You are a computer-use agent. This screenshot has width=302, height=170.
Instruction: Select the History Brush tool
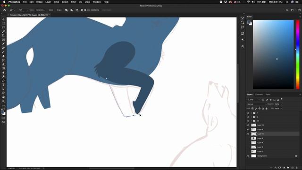click(x=3, y=60)
